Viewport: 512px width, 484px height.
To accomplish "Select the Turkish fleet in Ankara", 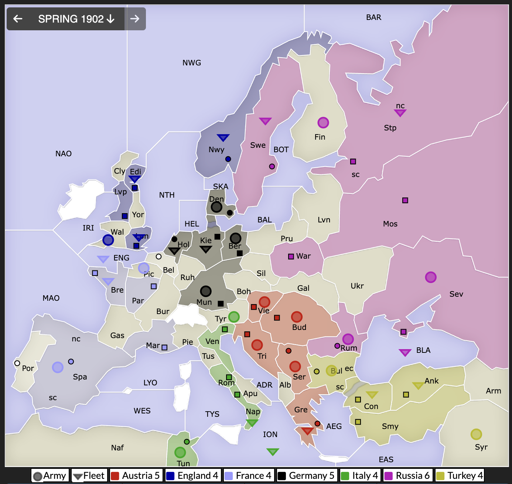I will [x=418, y=386].
